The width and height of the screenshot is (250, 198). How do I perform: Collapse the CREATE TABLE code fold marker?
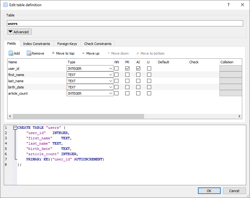click(x=15, y=128)
